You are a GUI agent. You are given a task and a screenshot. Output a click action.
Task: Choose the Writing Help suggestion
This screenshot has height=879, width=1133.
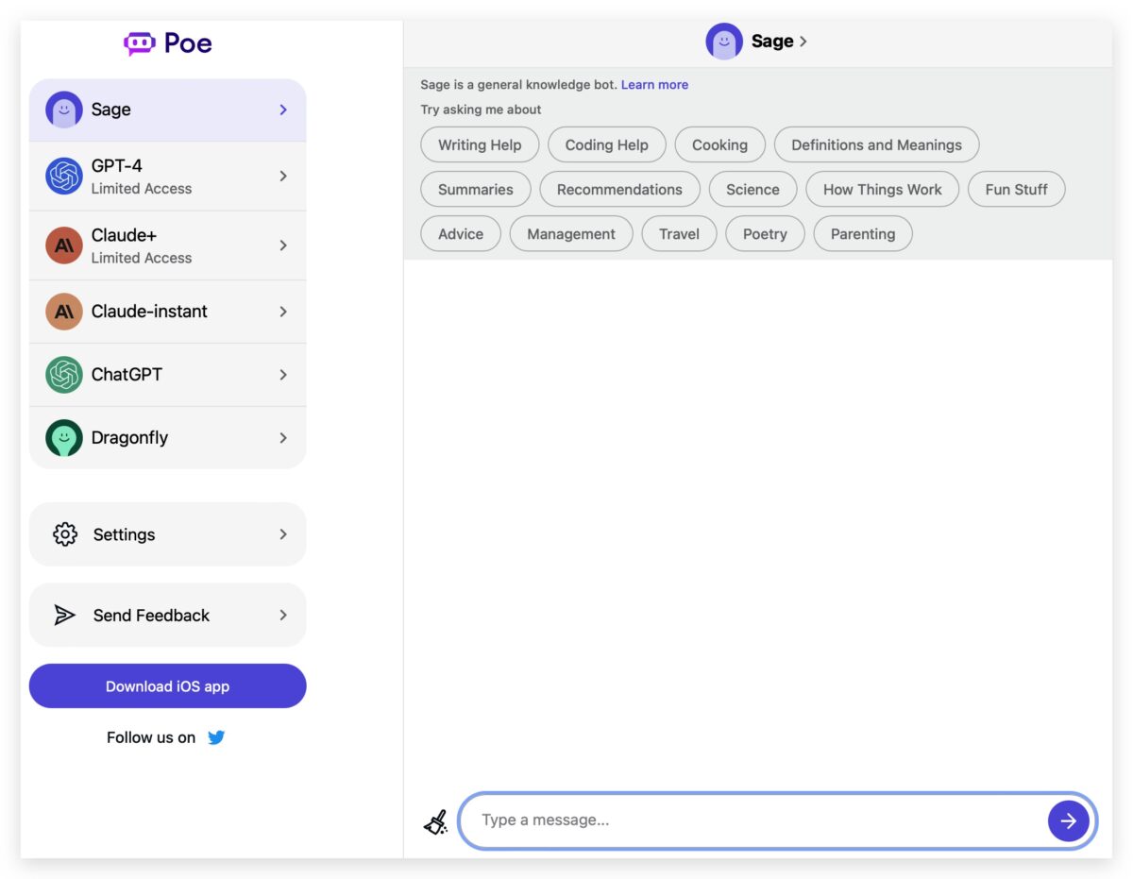pyautogui.click(x=480, y=145)
